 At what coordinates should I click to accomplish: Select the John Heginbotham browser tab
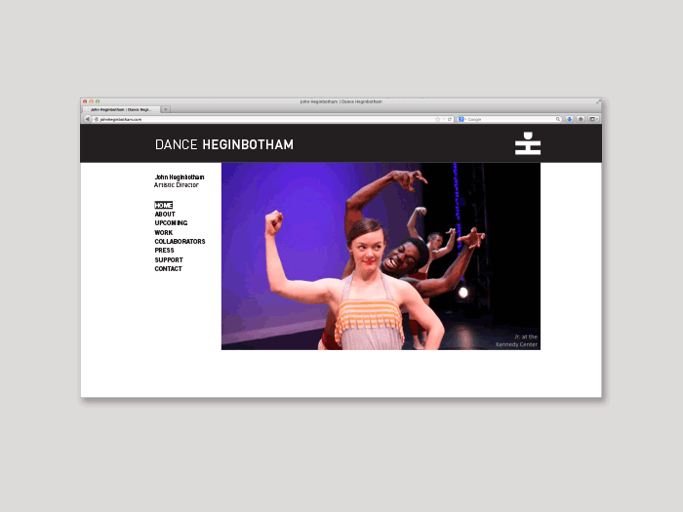tap(121, 109)
